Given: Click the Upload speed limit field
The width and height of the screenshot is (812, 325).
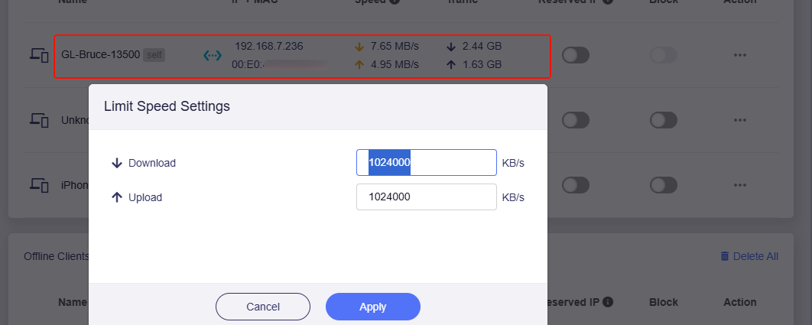Looking at the screenshot, I should (426, 197).
